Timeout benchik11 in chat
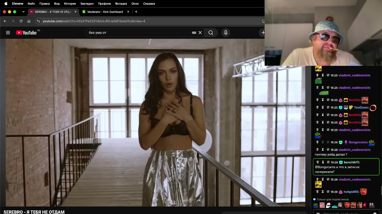Image resolution: width=382 pixels, height=214 pixels. click(323, 162)
